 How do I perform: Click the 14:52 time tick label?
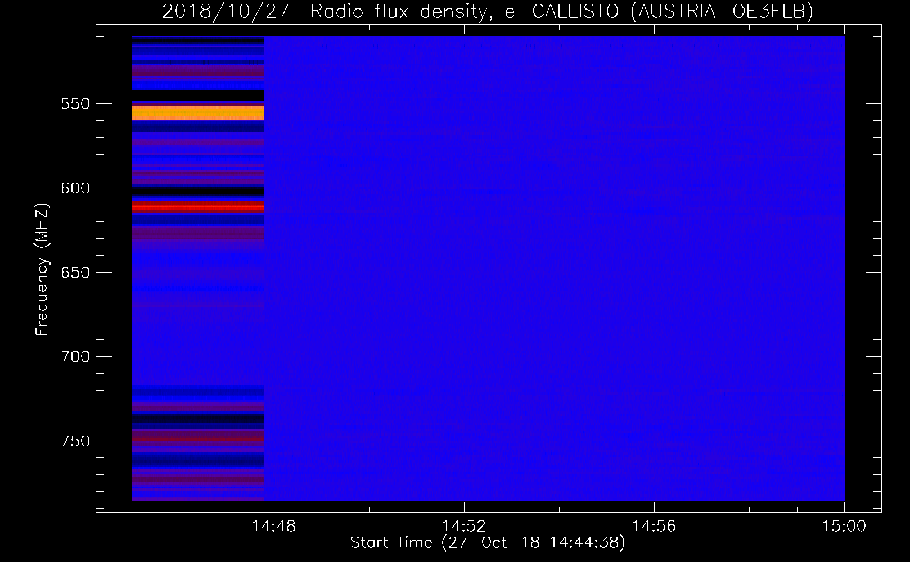(464, 527)
